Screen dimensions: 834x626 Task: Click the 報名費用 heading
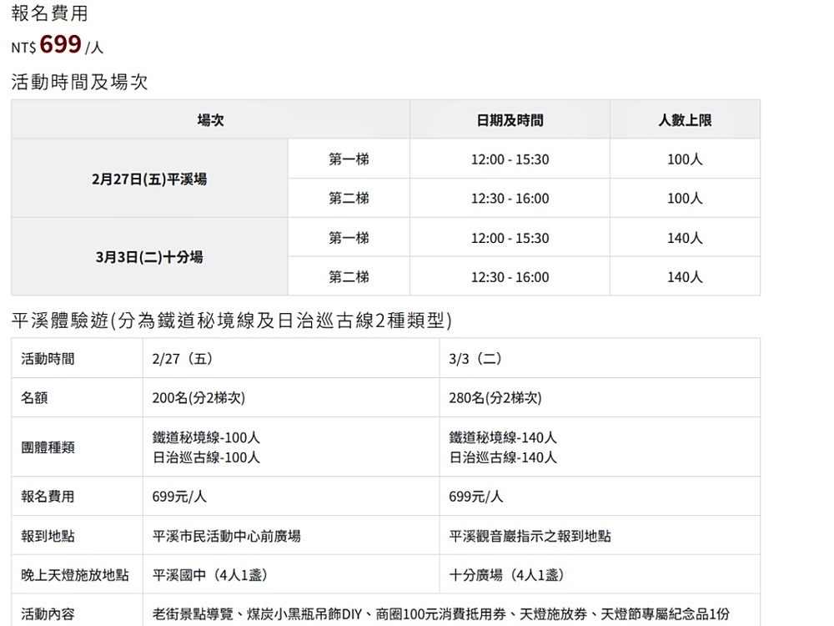pos(49,13)
